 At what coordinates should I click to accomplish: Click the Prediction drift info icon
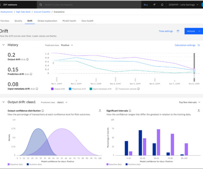(x=31, y=74)
